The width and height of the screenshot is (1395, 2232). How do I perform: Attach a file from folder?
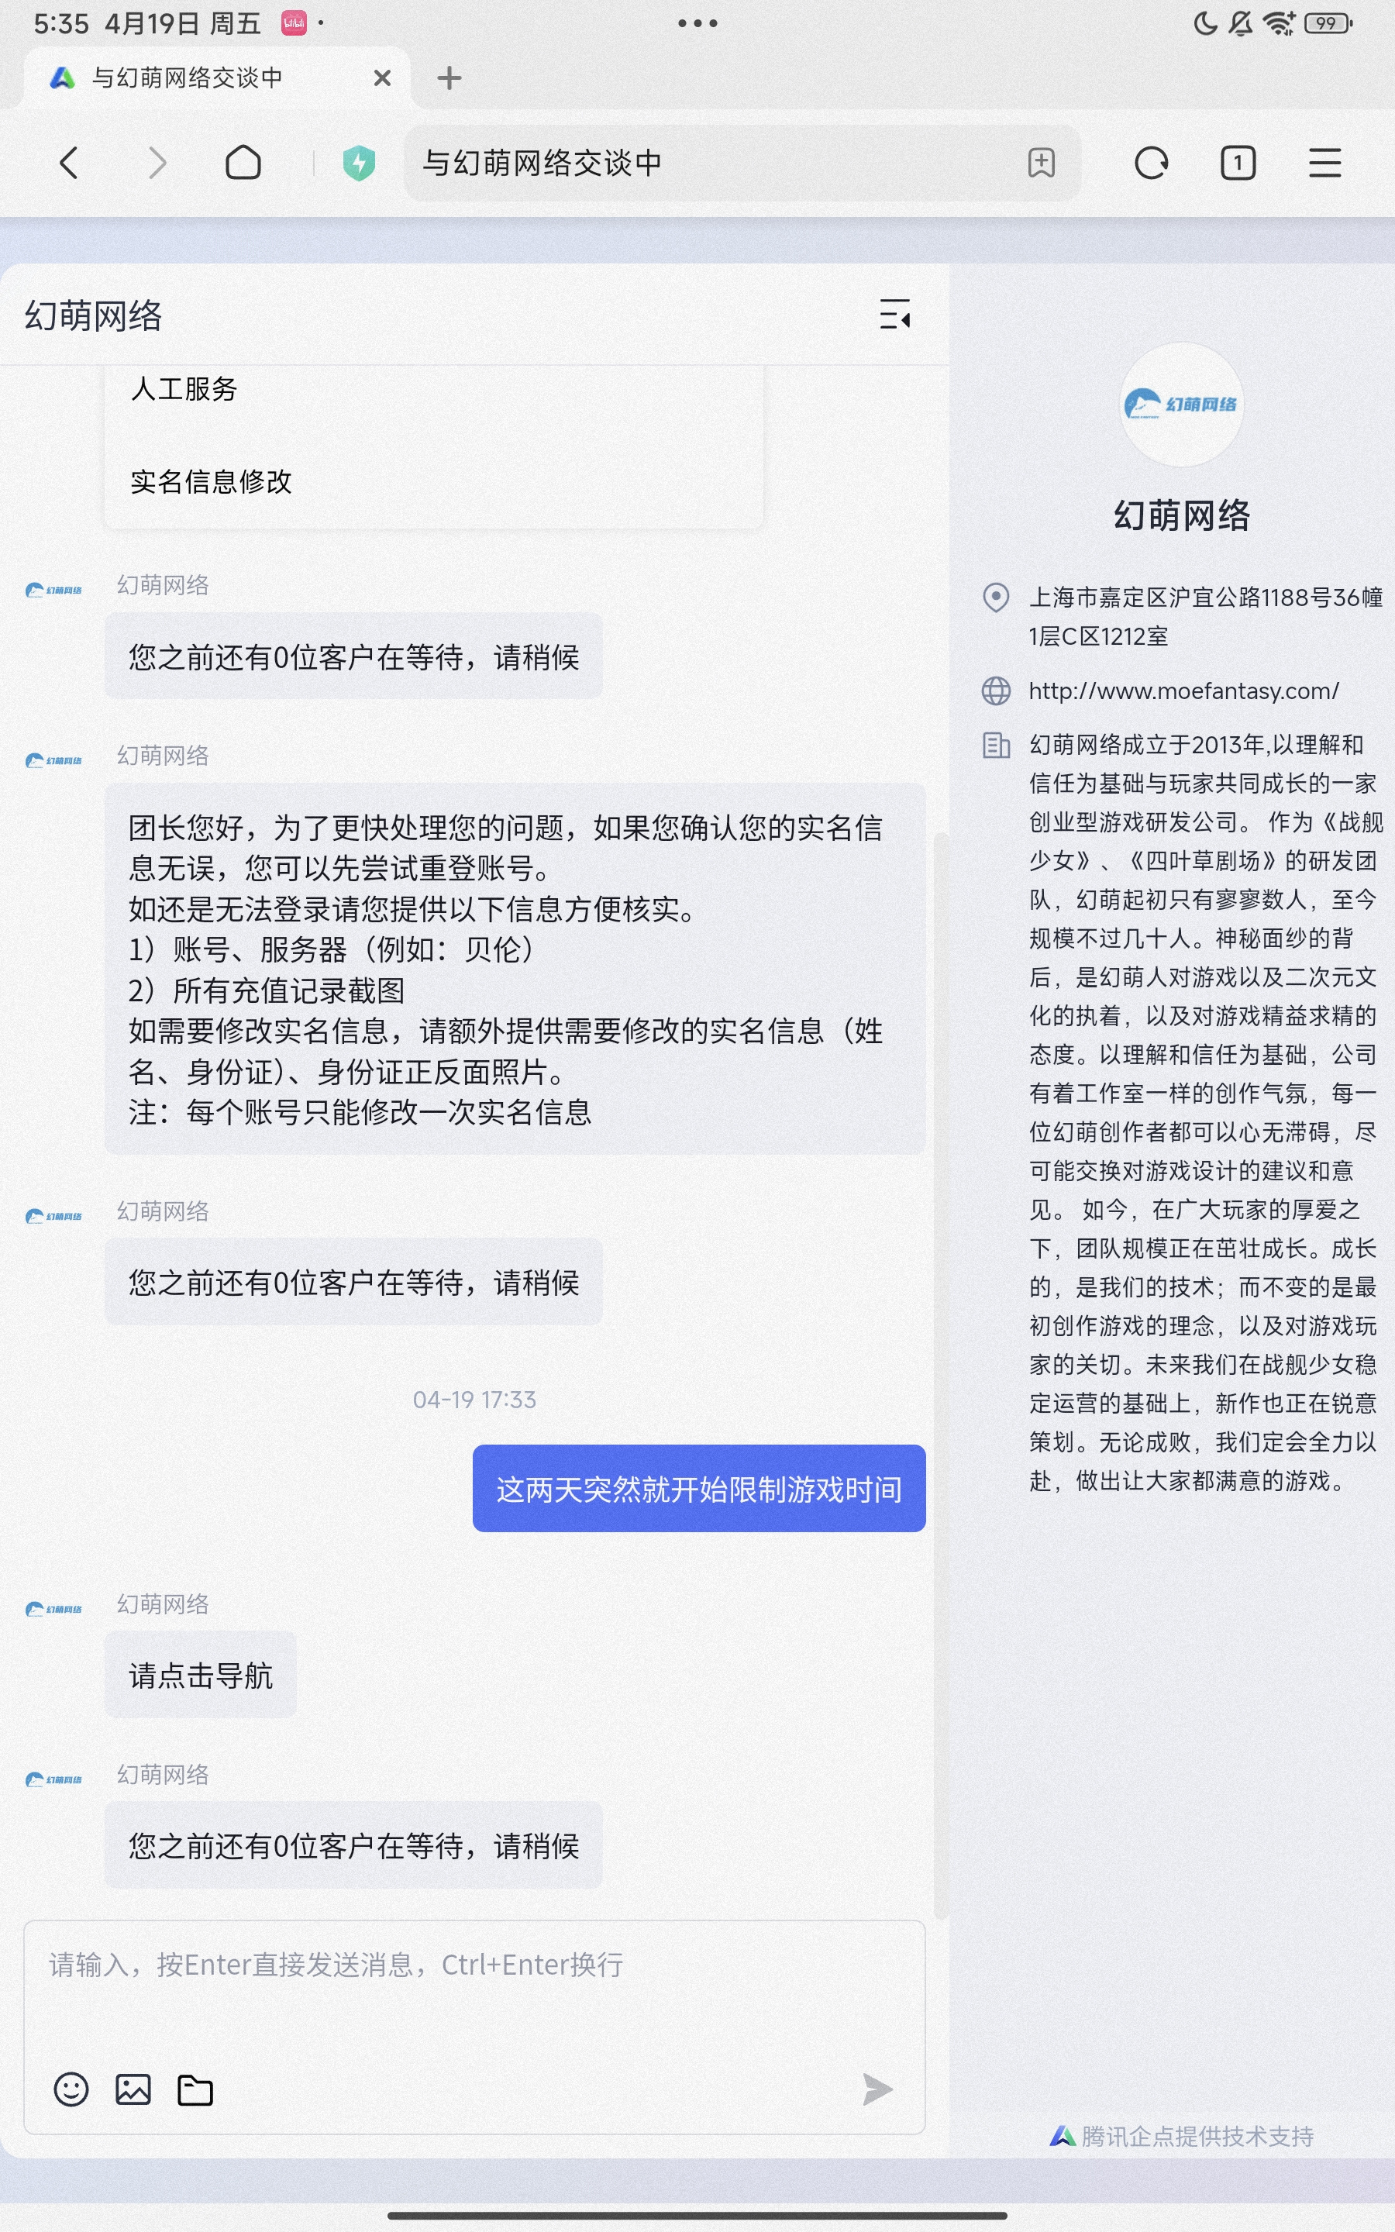pos(195,2089)
